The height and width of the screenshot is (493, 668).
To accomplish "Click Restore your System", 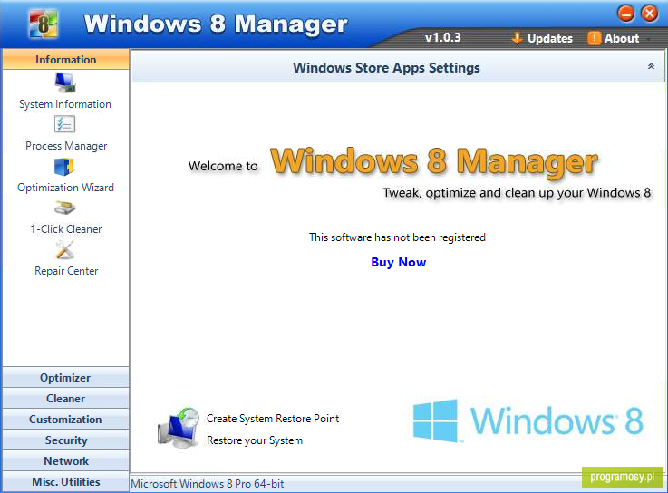I will coord(255,440).
